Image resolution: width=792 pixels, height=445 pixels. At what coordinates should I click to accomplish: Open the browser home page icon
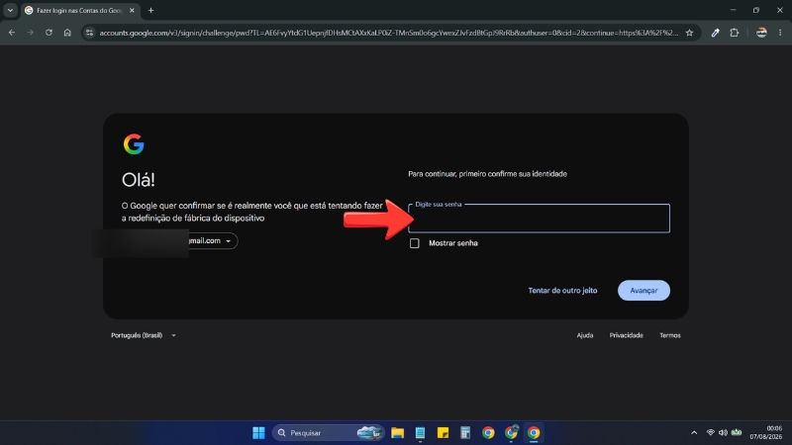[x=67, y=33]
